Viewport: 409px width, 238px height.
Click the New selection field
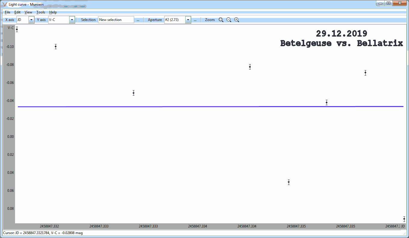(116, 20)
